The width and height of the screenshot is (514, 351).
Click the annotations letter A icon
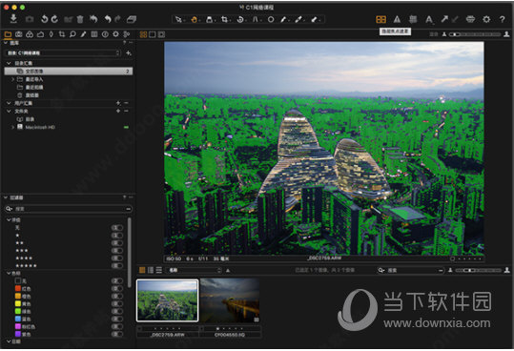(x=429, y=20)
